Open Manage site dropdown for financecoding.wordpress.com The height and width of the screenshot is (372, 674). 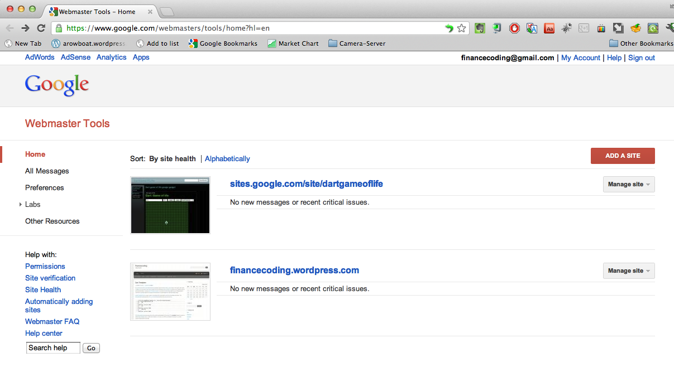click(x=629, y=271)
